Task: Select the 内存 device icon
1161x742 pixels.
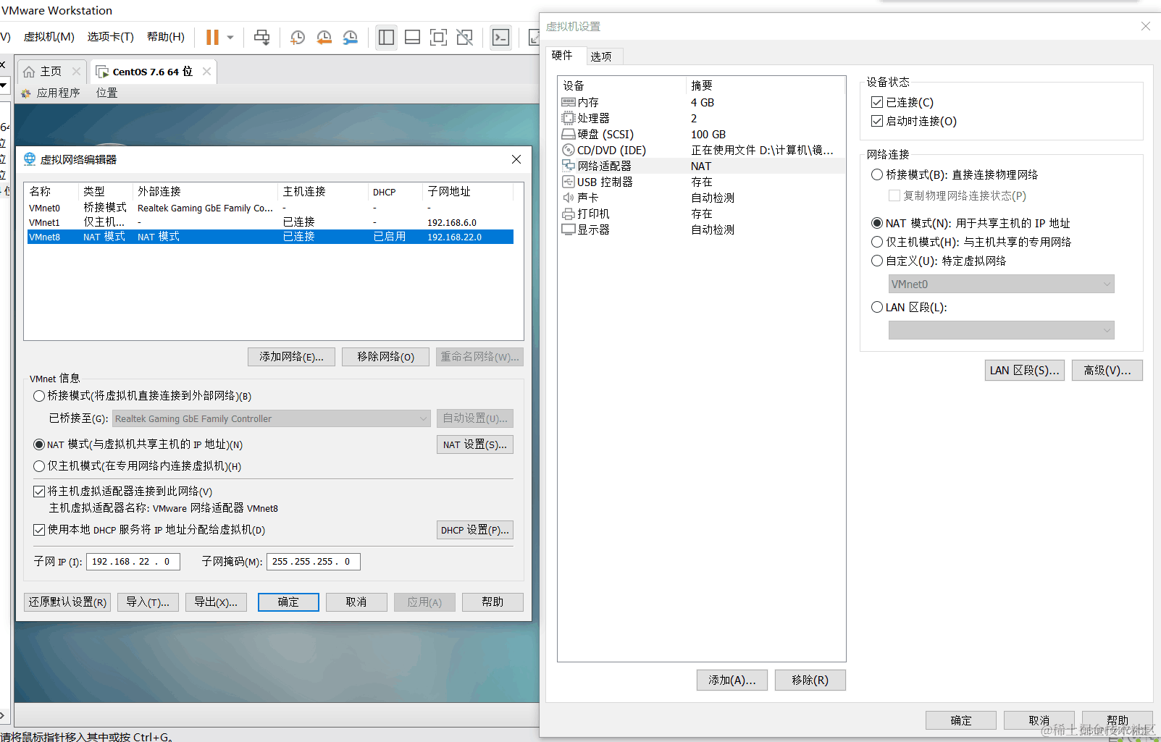Action: point(569,102)
